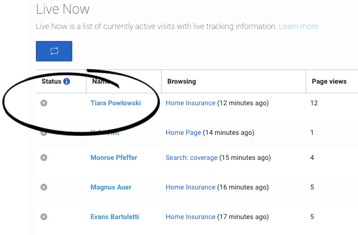Click the blue refresh button
The image size is (358, 235).
(x=54, y=51)
